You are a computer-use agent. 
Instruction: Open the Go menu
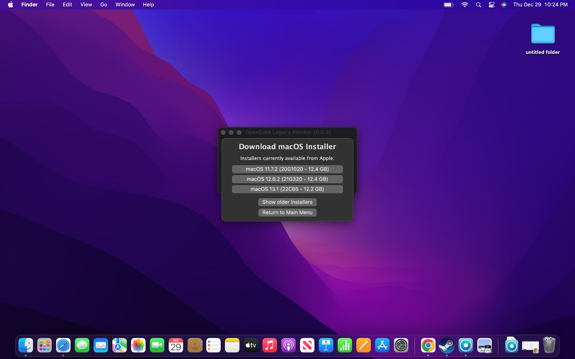pos(103,5)
